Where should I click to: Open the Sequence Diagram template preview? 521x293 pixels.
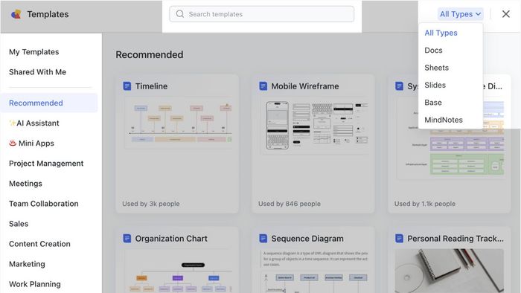point(314,271)
